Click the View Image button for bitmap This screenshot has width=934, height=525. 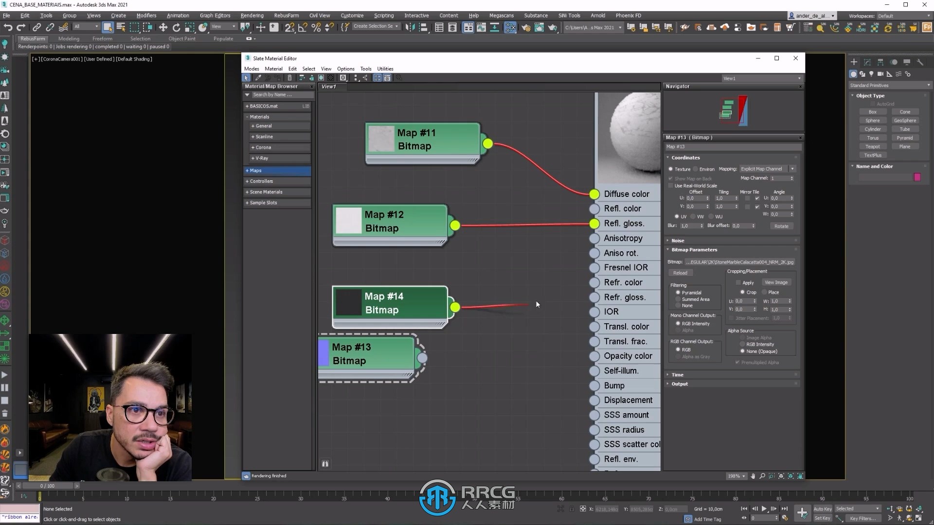click(776, 282)
